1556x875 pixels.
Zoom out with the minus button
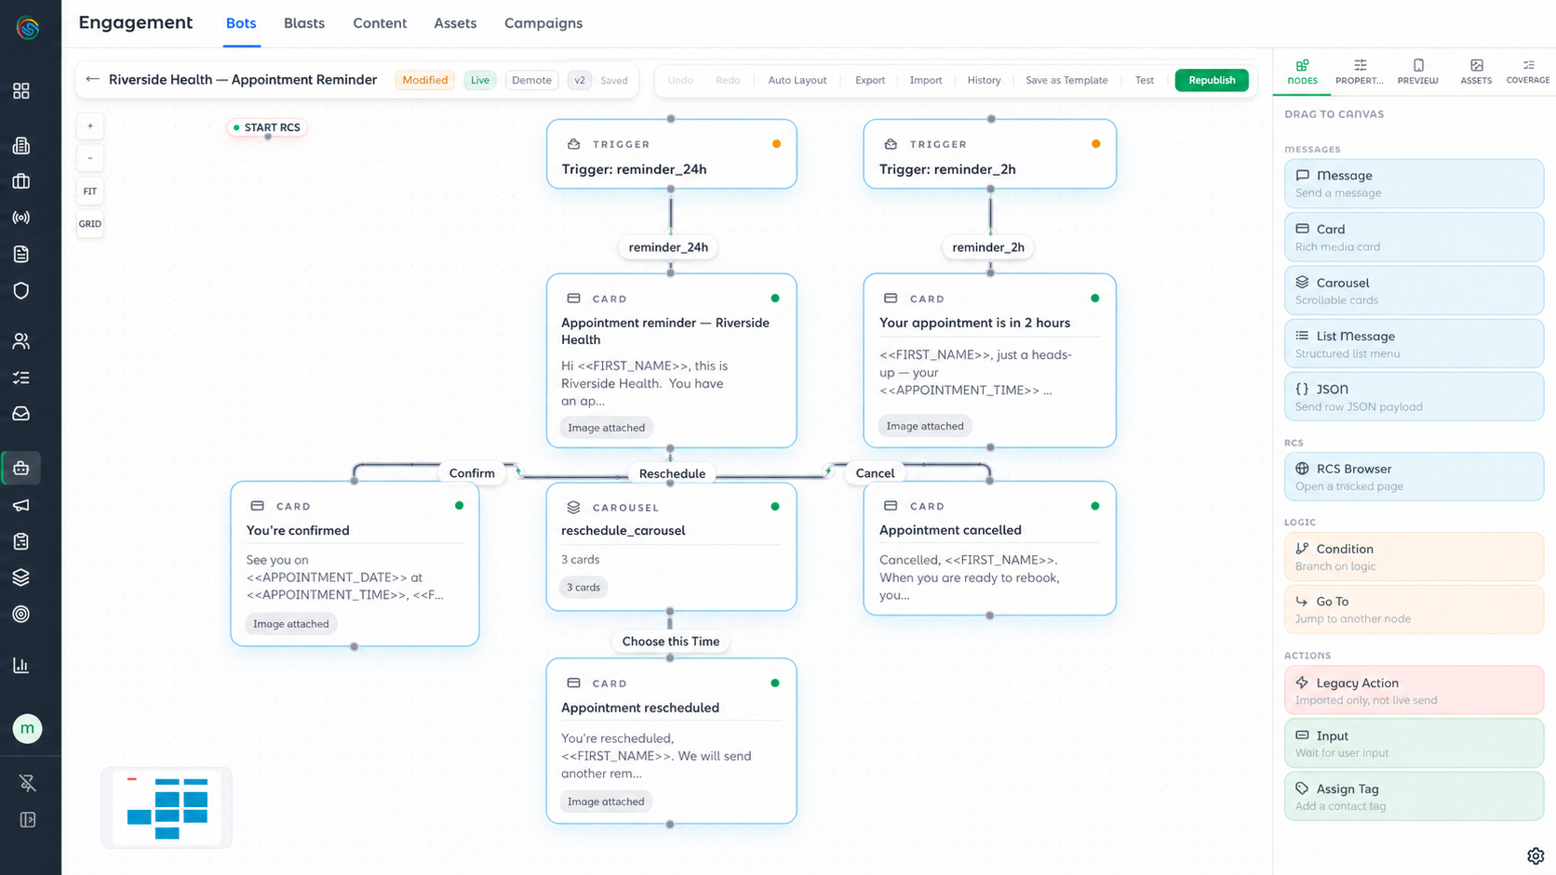pyautogui.click(x=90, y=158)
